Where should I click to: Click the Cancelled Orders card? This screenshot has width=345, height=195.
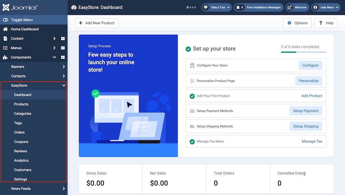point(302,179)
